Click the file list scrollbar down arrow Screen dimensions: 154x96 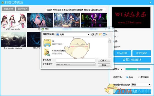pos(110,56)
